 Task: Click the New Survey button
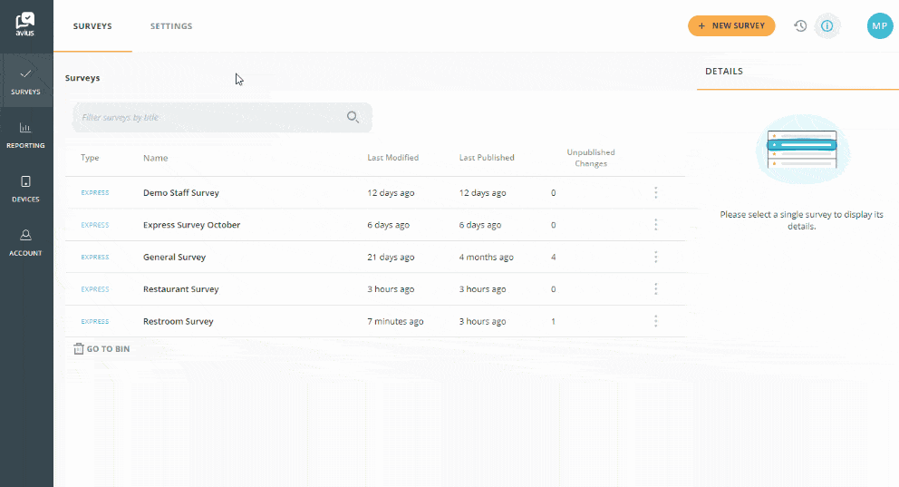tap(731, 26)
